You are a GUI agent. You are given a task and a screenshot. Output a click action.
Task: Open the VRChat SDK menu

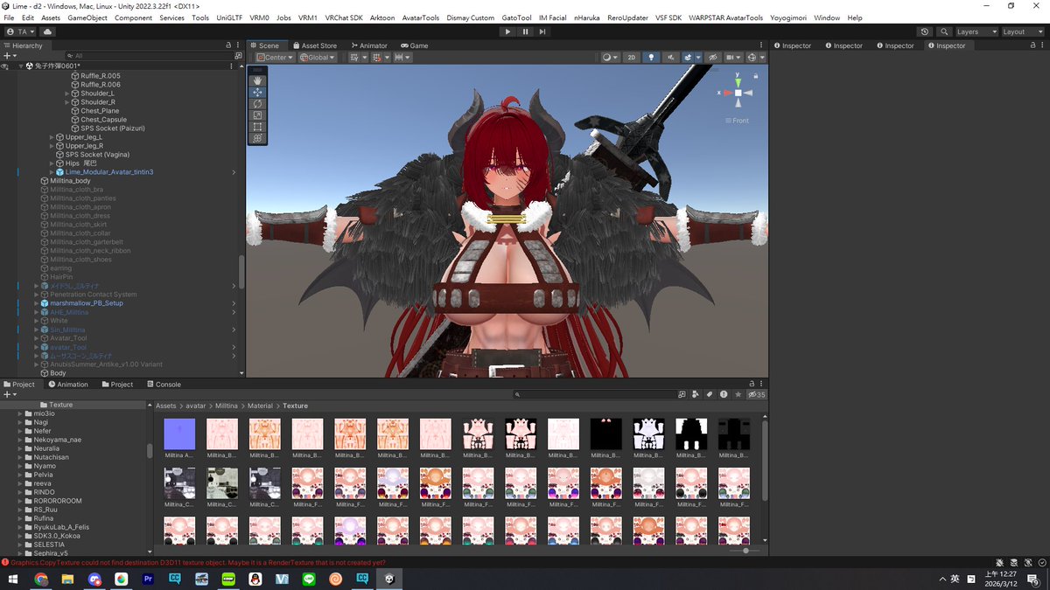coord(344,17)
